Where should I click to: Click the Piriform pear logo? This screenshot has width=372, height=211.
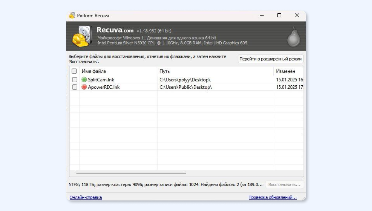click(293, 37)
